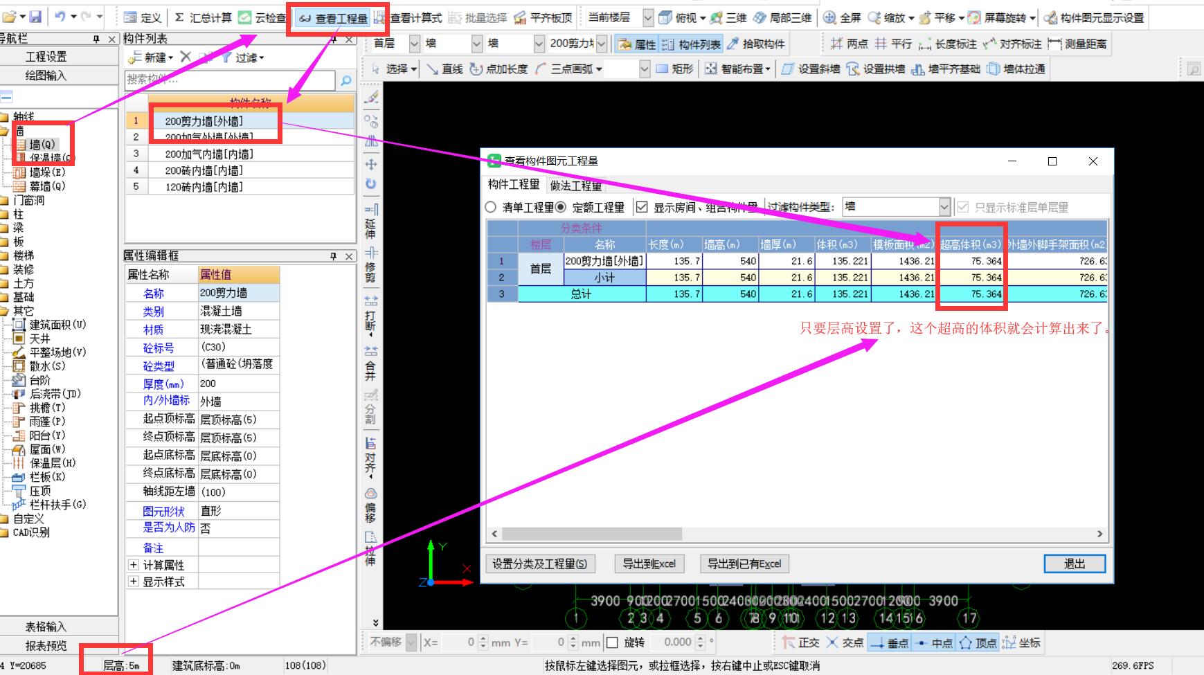Click 设置斜墙 sloped wall tool

click(x=811, y=69)
